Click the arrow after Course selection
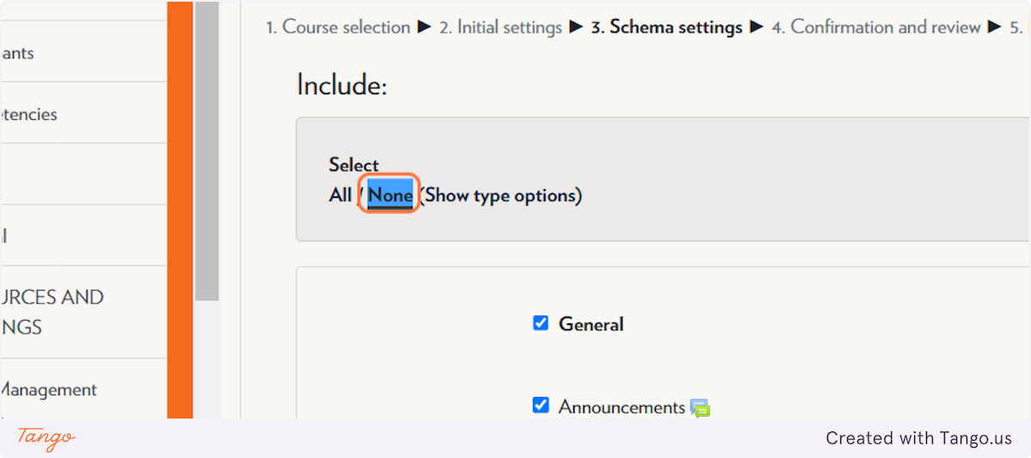Screen dimensions: 1031x458 (424, 27)
